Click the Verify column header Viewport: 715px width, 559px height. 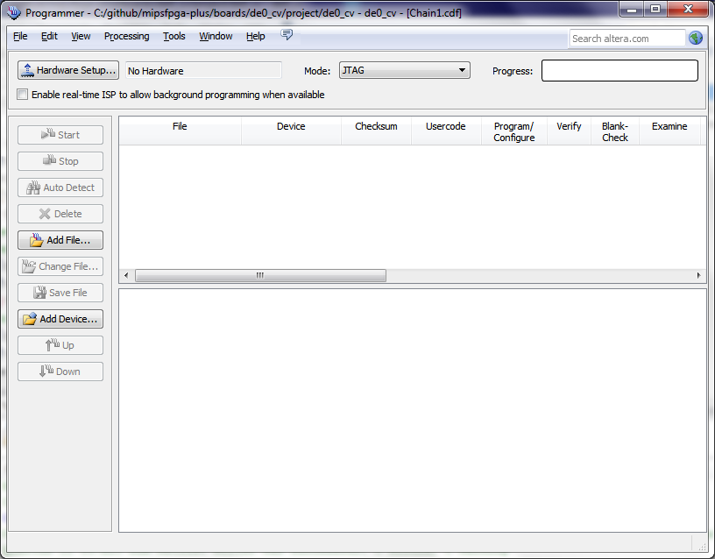pyautogui.click(x=569, y=131)
